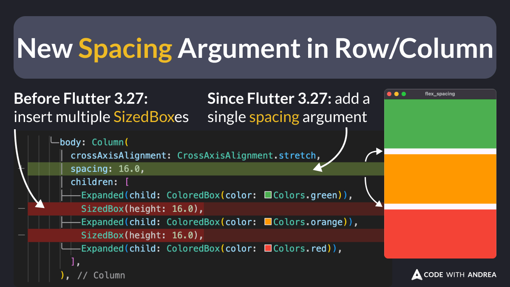Click the green traffic light on flex_spacing window
The height and width of the screenshot is (287, 510).
coord(403,94)
